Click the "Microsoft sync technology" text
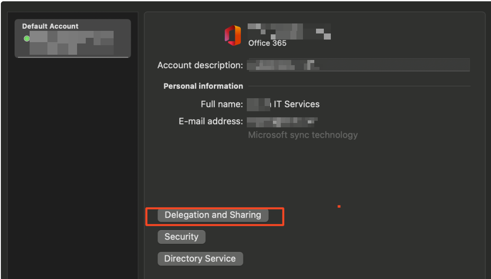Image resolution: width=491 pixels, height=279 pixels. (x=303, y=135)
